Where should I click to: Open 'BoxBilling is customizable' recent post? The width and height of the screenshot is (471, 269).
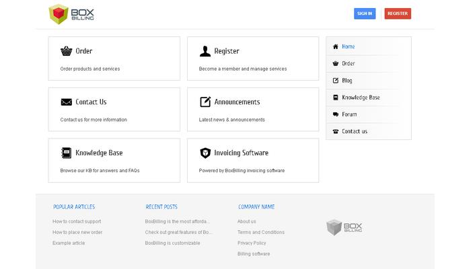coord(172,243)
